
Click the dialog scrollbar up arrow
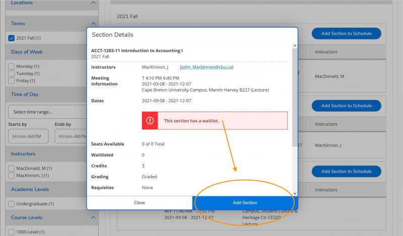(x=295, y=46)
